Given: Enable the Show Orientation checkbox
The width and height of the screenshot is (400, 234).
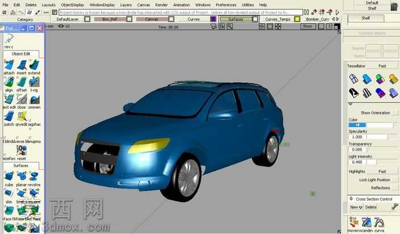Looking at the screenshot, I should tap(395, 112).
